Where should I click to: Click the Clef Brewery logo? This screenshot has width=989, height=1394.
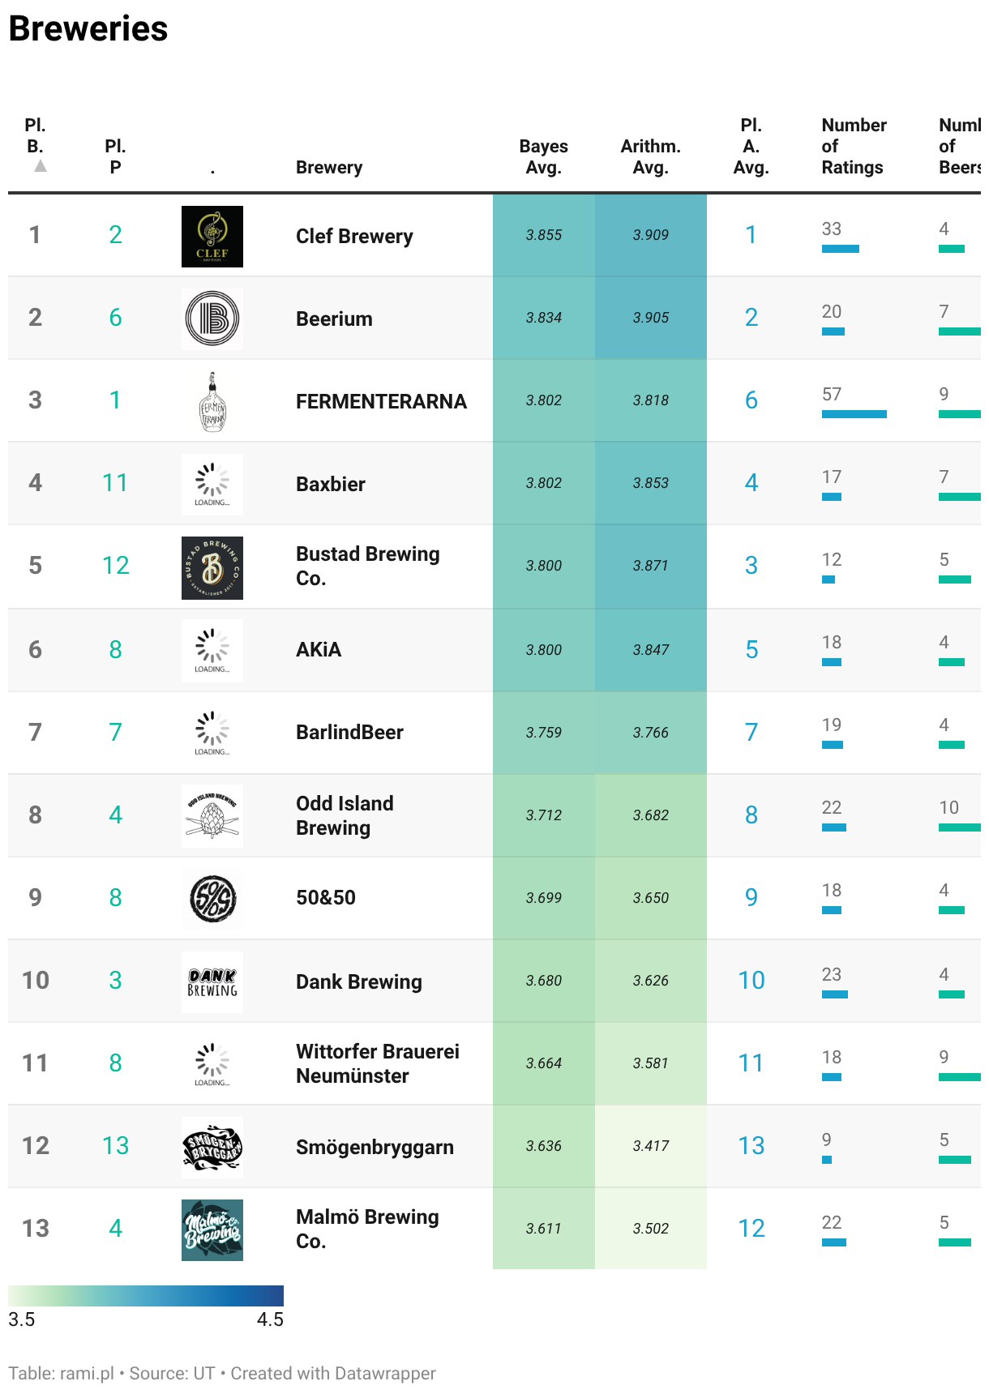click(212, 237)
